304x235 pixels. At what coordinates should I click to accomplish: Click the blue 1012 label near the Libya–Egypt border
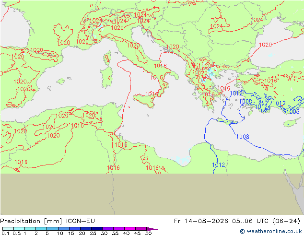(219, 165)
